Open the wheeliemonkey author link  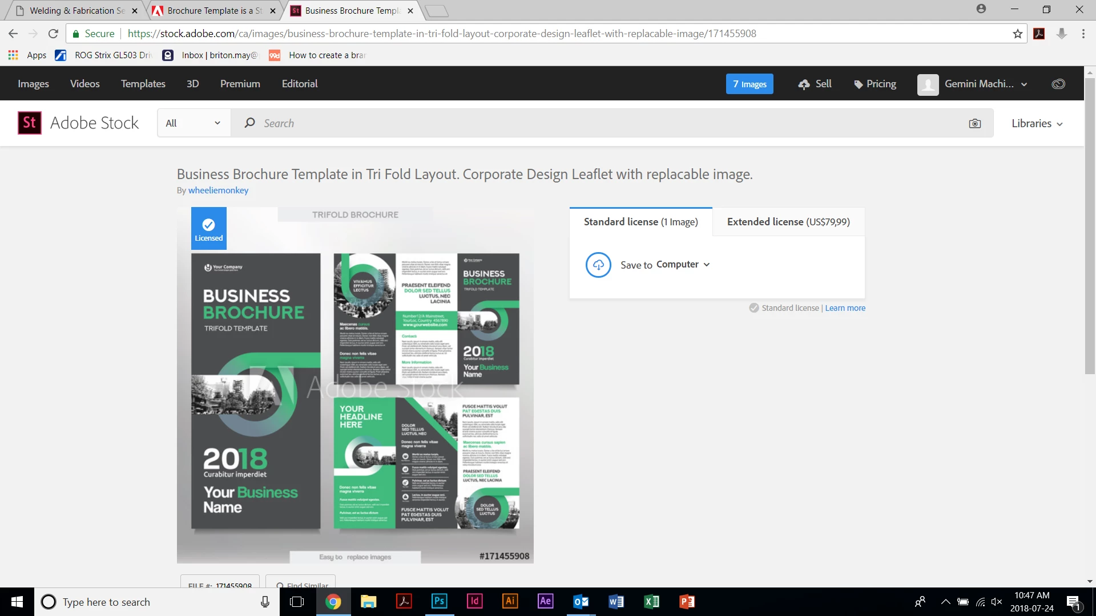218,191
